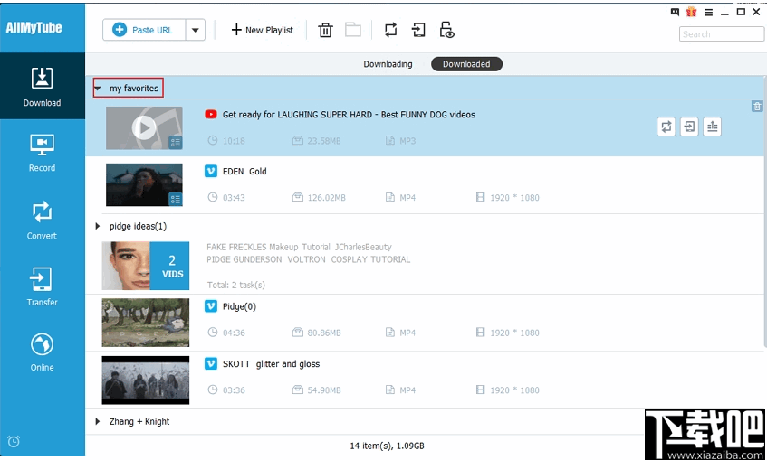Select SKOTT glitter and gloss title
The image size is (767, 460).
click(271, 364)
